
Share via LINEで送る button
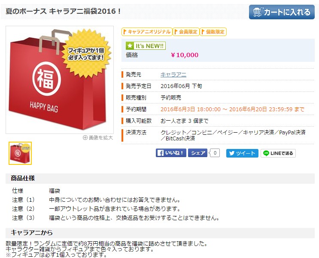tap(278, 153)
